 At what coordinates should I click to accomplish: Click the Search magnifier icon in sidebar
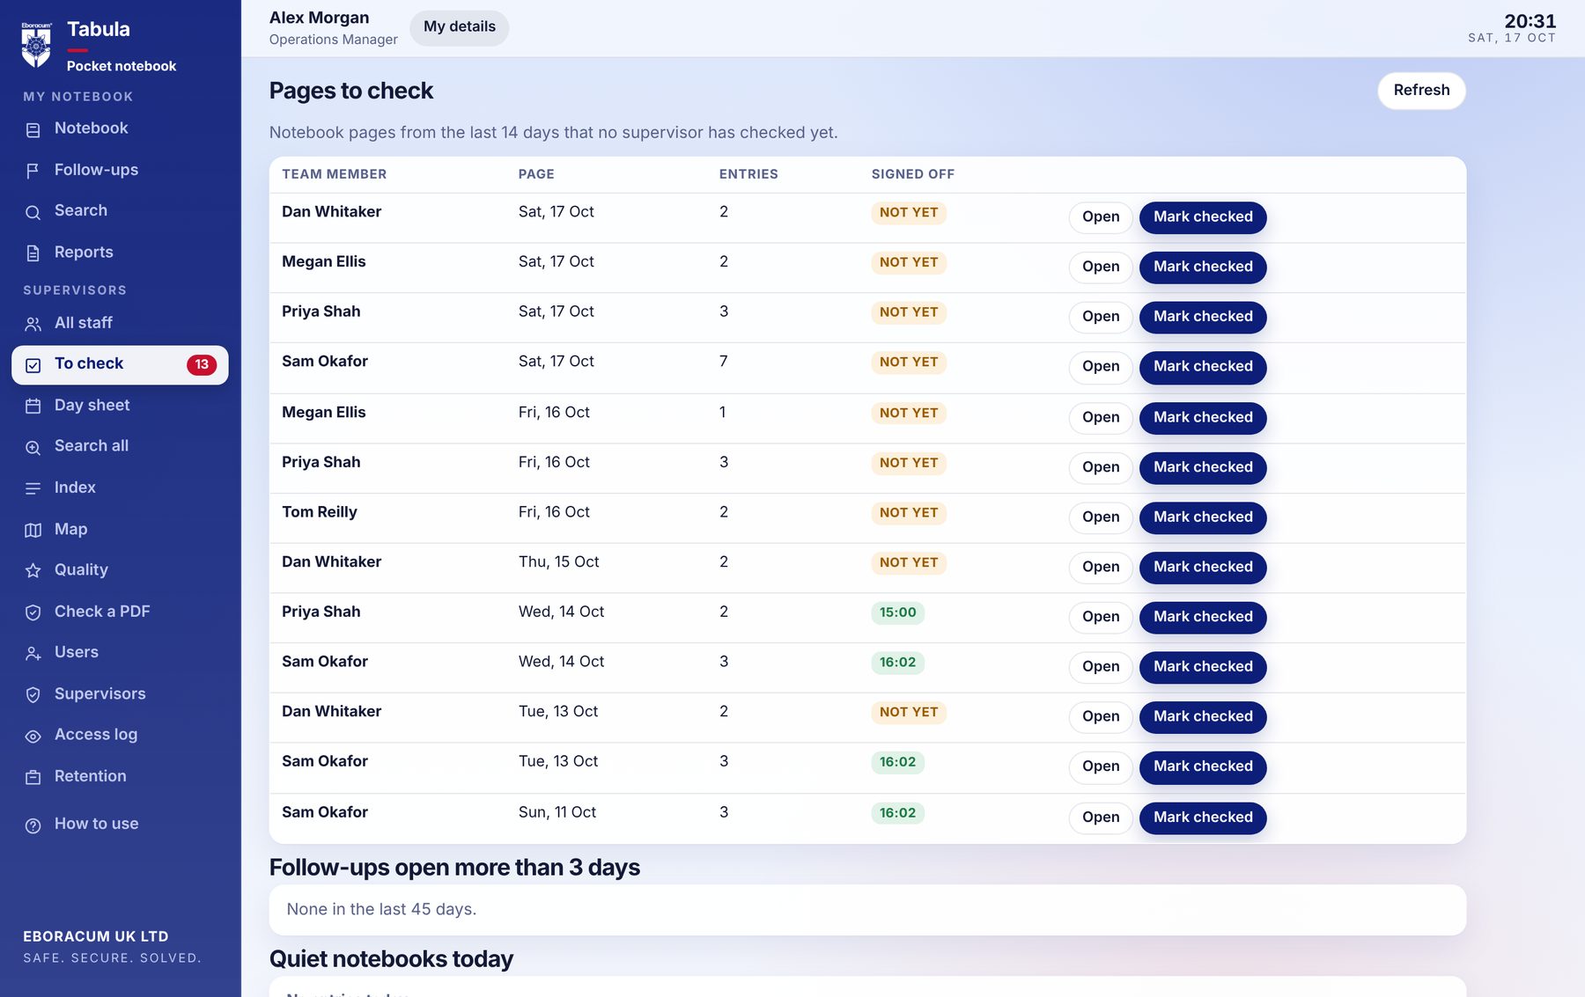(33, 212)
